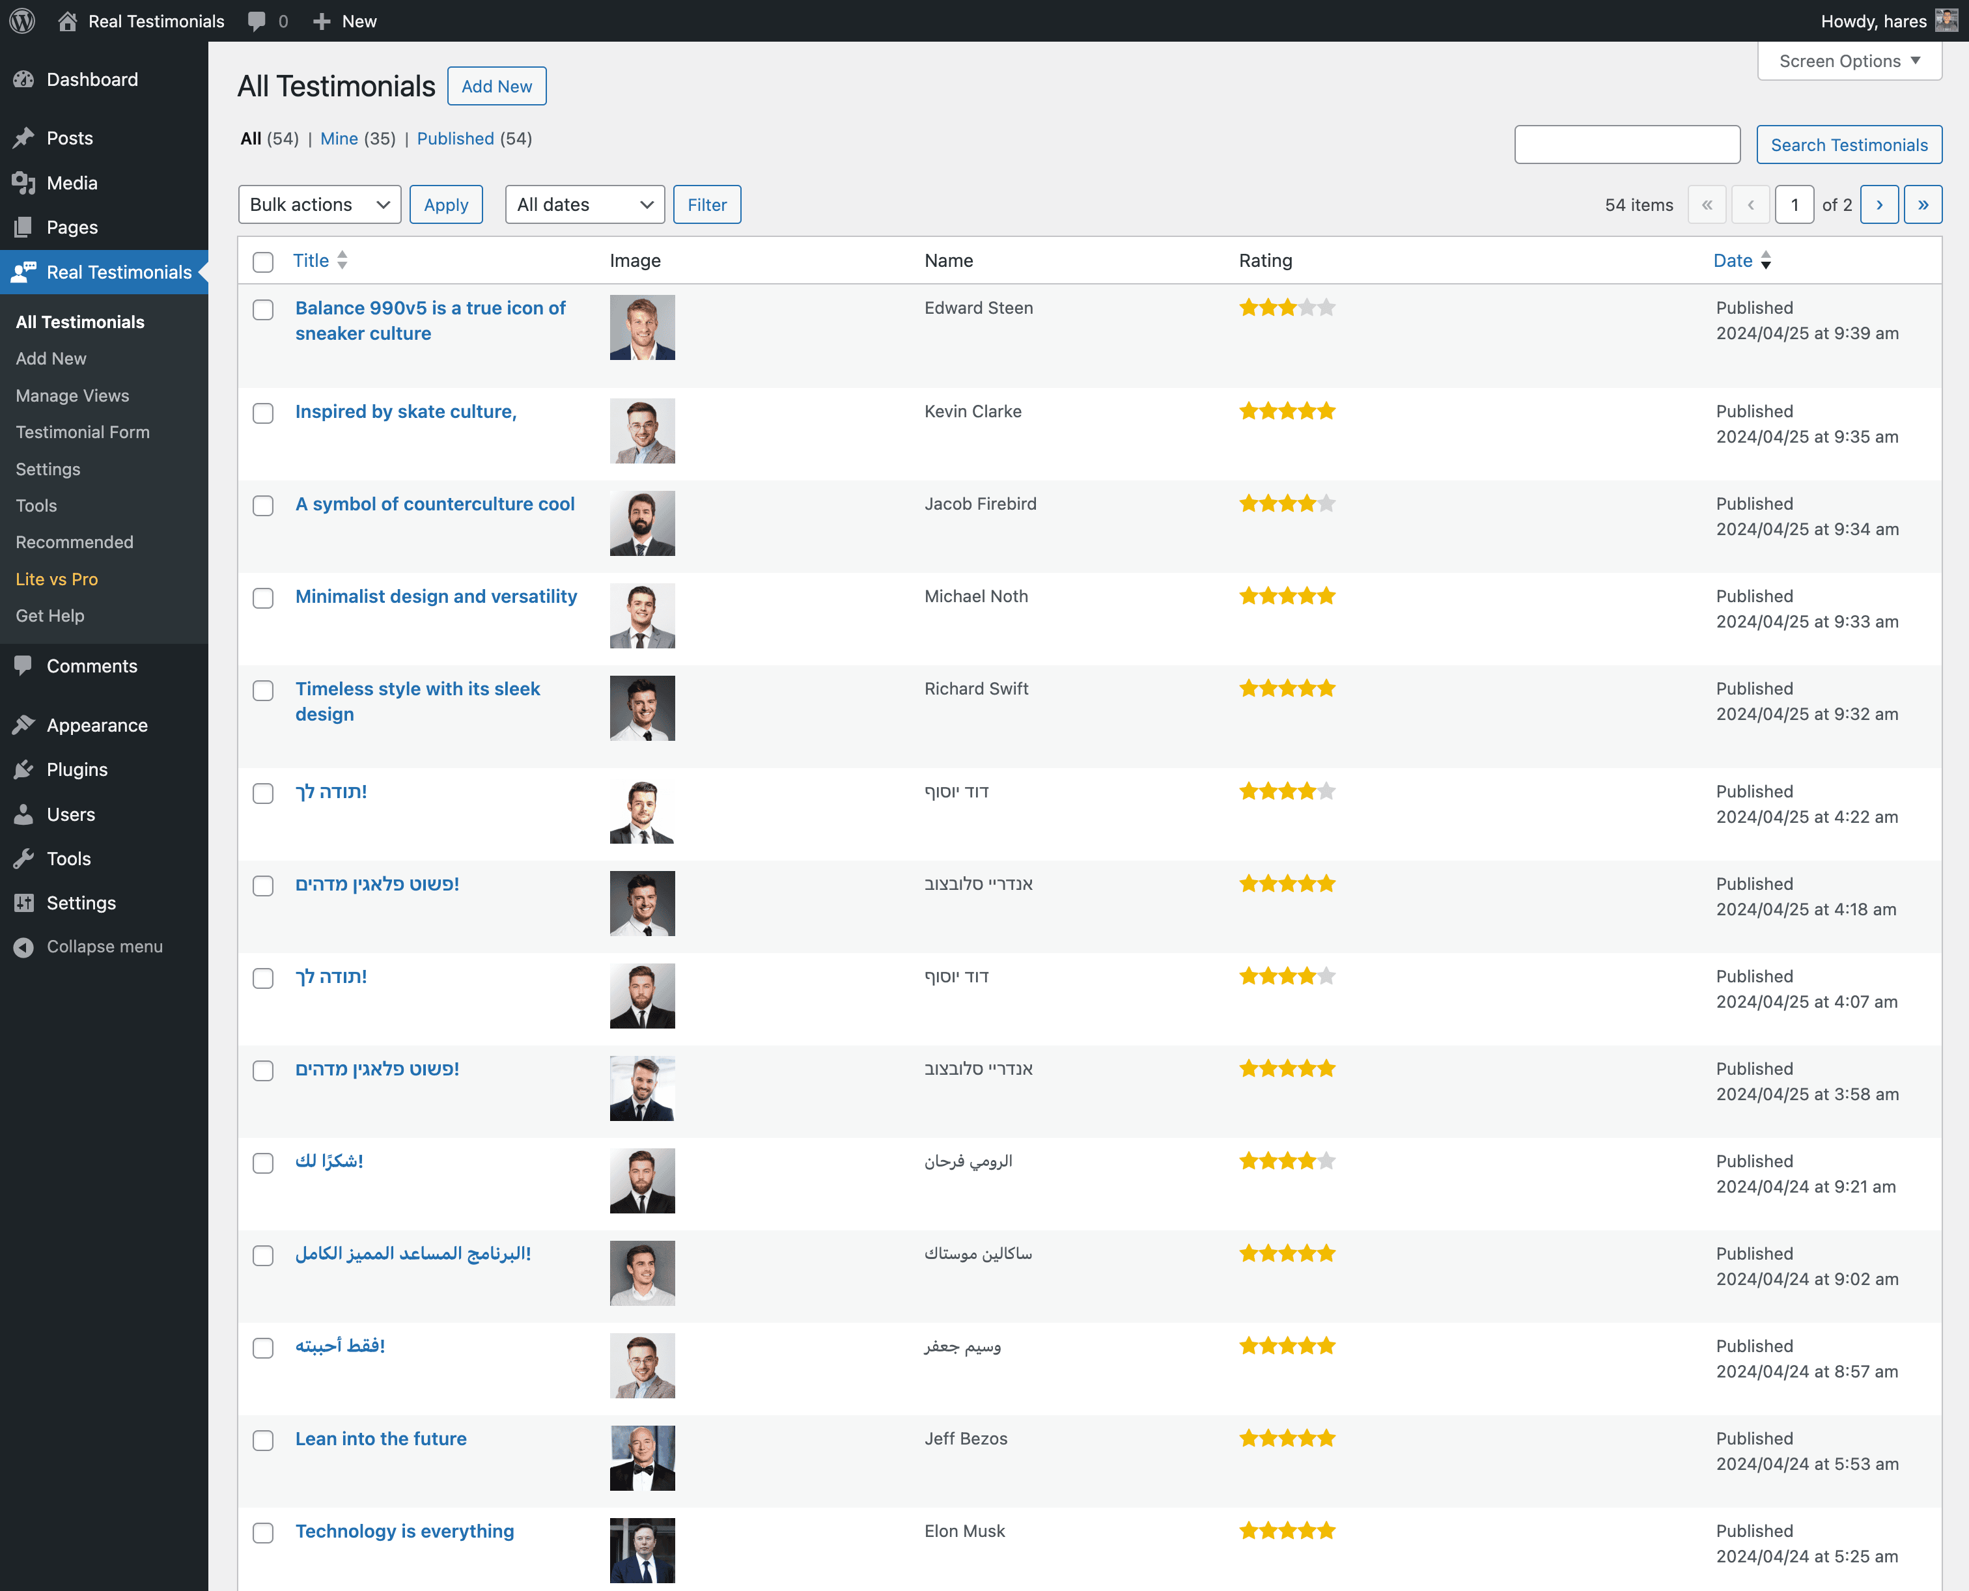Open Testimonial Form submenu item
The height and width of the screenshot is (1591, 1969).
pyautogui.click(x=83, y=432)
